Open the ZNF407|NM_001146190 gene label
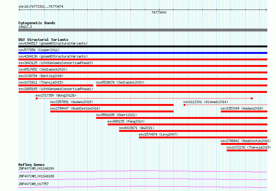 36,168
